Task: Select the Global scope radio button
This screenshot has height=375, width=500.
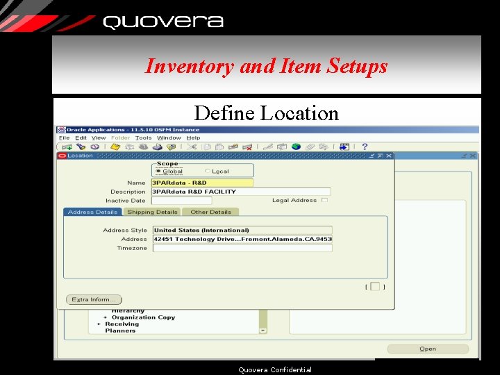Action: (x=158, y=172)
